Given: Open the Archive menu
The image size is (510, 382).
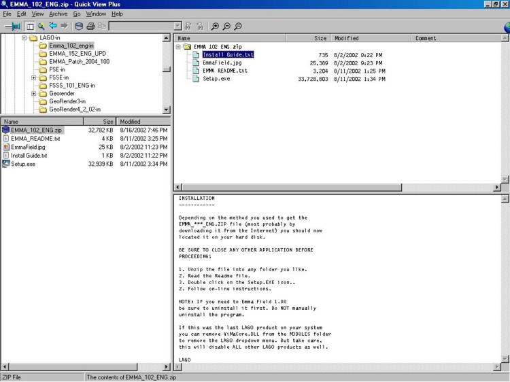Looking at the screenshot, I should pyautogui.click(x=58, y=14).
